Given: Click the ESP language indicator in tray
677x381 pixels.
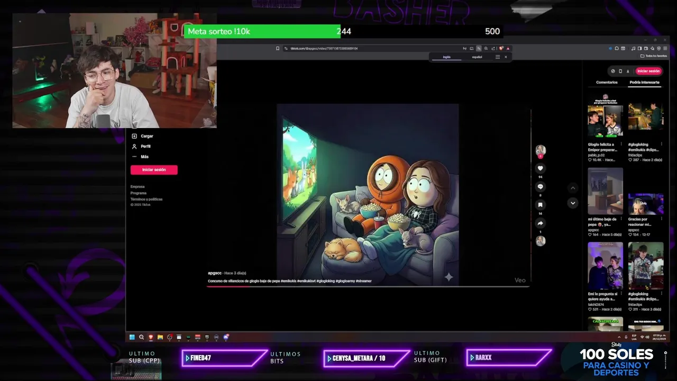Looking at the screenshot, I should pos(634,337).
